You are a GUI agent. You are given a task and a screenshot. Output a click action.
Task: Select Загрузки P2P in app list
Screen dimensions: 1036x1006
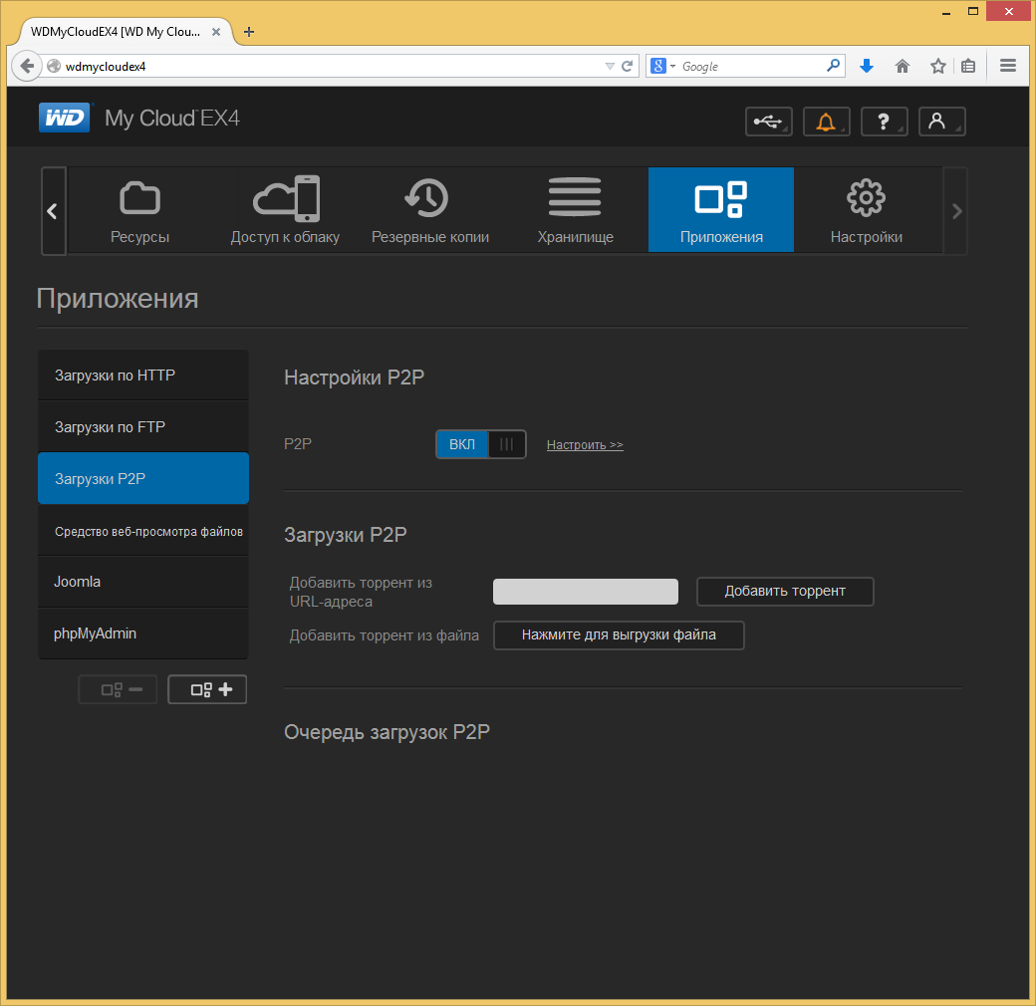pyautogui.click(x=143, y=478)
